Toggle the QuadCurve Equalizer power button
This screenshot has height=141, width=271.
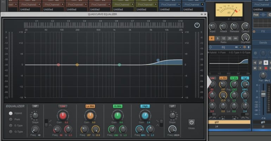pyautogui.click(x=197, y=25)
